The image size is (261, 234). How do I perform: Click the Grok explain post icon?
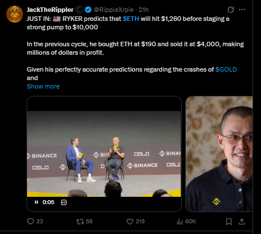pyautogui.click(x=230, y=10)
